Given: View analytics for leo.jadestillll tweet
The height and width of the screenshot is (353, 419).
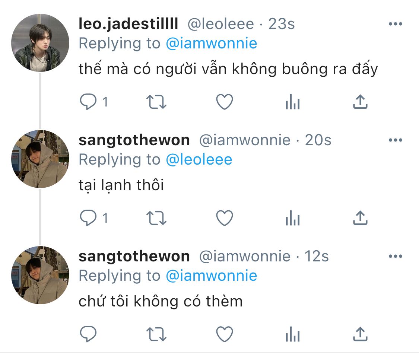Looking at the screenshot, I should 293,102.
